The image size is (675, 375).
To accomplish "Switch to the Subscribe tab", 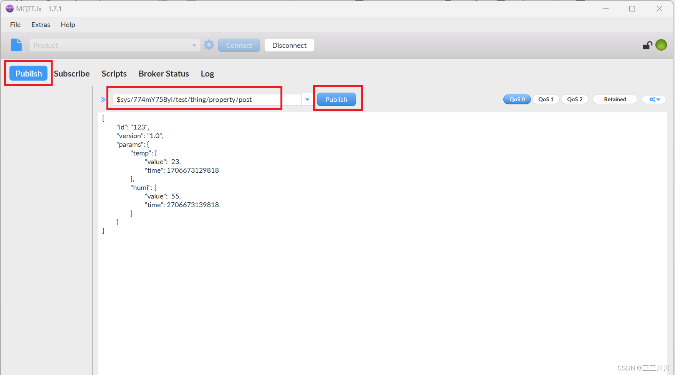I will 71,73.
